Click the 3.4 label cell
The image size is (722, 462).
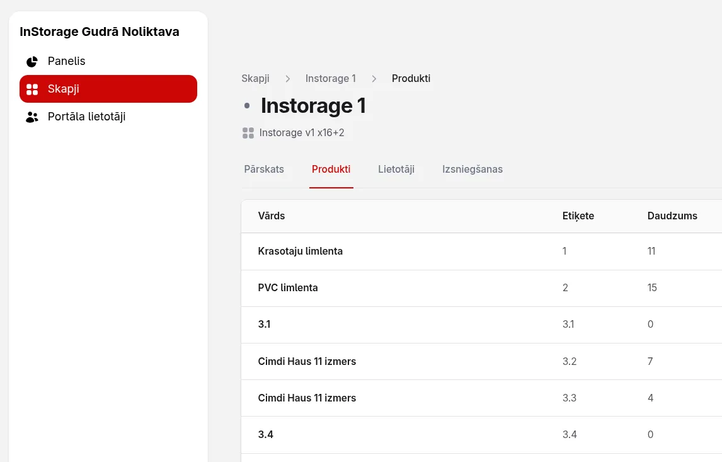[570, 435]
